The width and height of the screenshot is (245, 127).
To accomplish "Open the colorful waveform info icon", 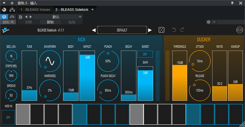I will click(x=239, y=30).
